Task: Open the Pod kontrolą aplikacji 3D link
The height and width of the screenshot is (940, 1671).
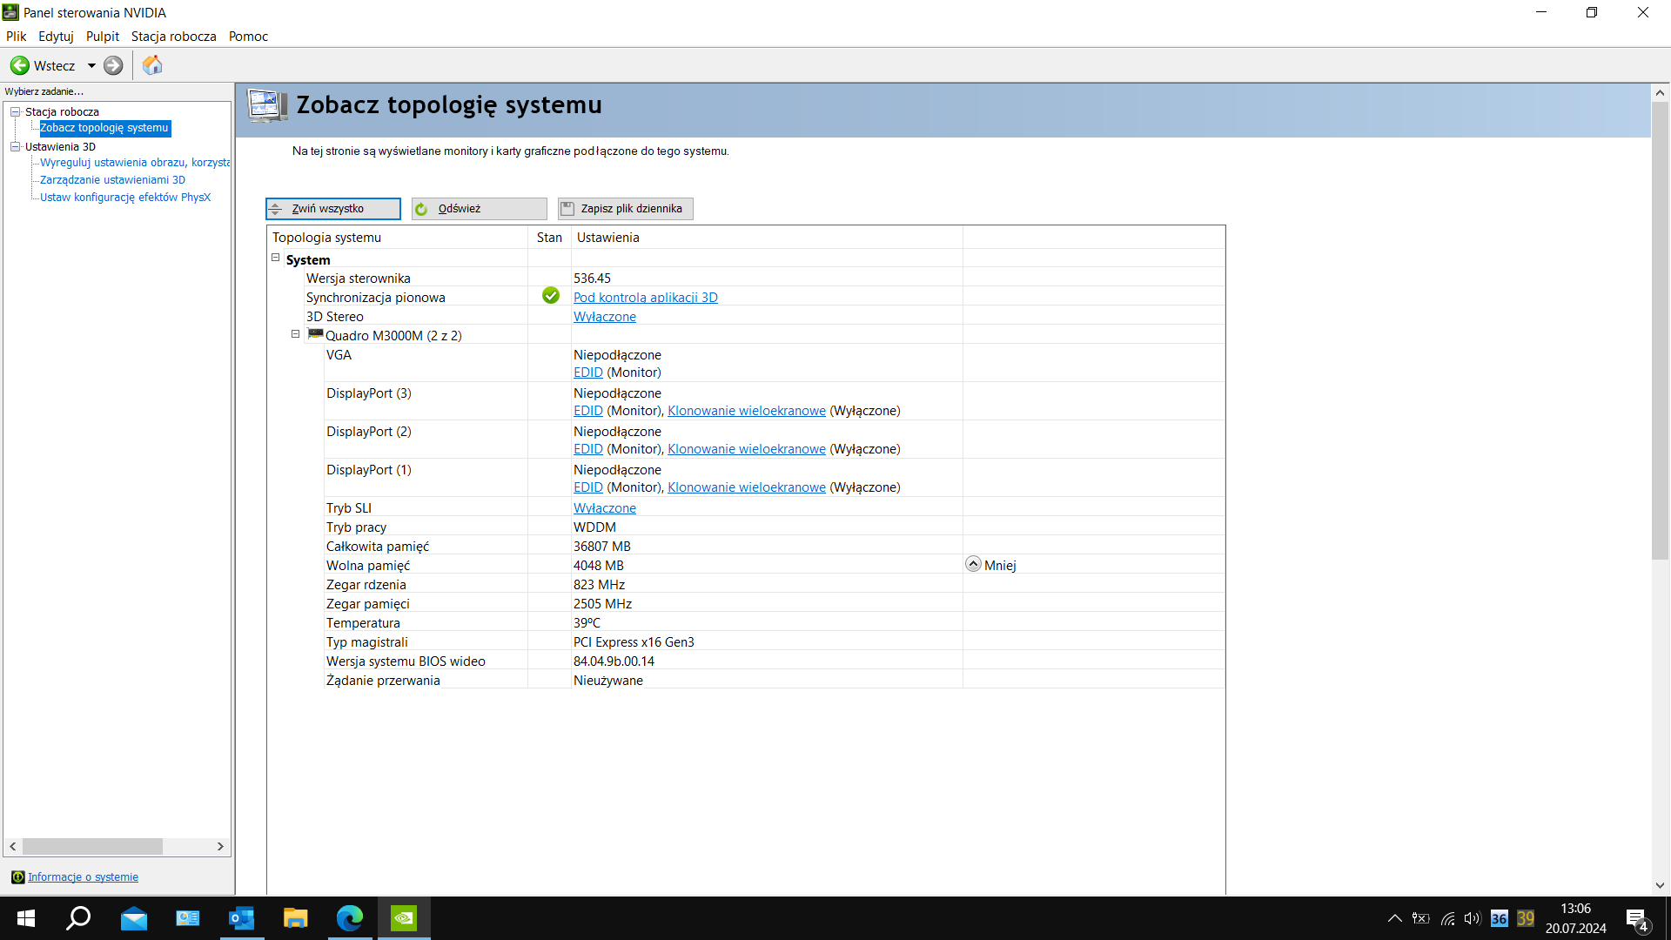Action: (x=646, y=298)
